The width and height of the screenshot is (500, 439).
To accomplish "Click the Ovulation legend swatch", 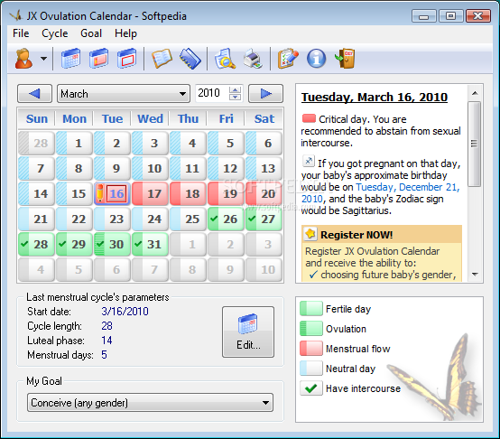I will click(310, 329).
